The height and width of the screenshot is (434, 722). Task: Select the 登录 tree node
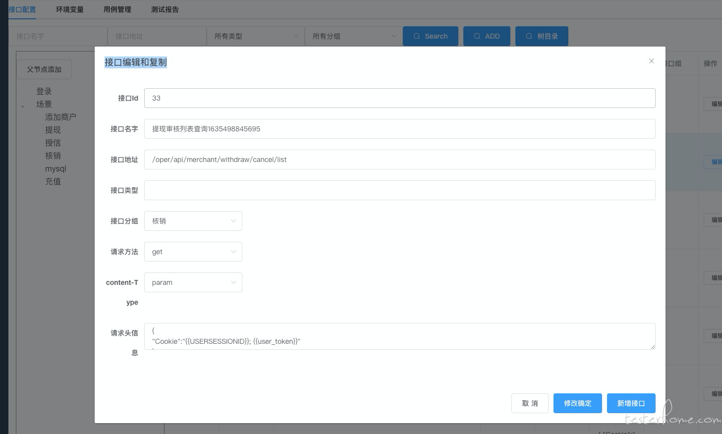click(x=44, y=91)
